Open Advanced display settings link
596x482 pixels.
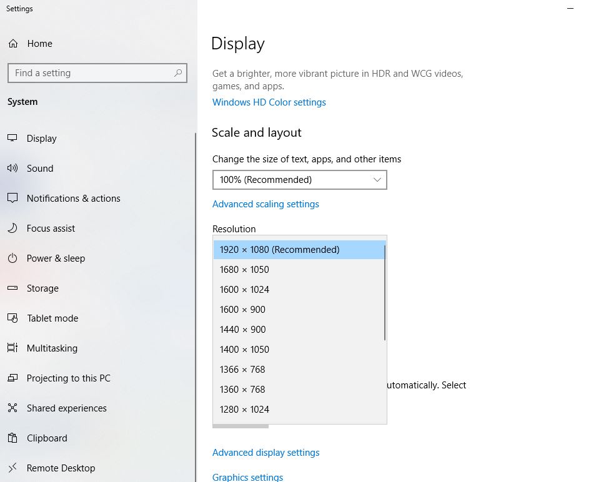pos(266,453)
